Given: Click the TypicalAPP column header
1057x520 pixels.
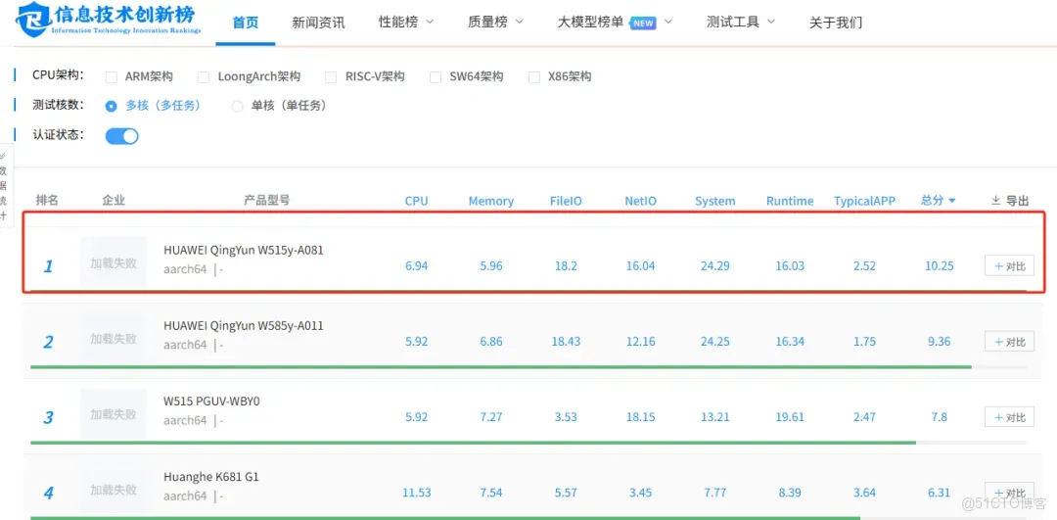Looking at the screenshot, I should coord(864,201).
